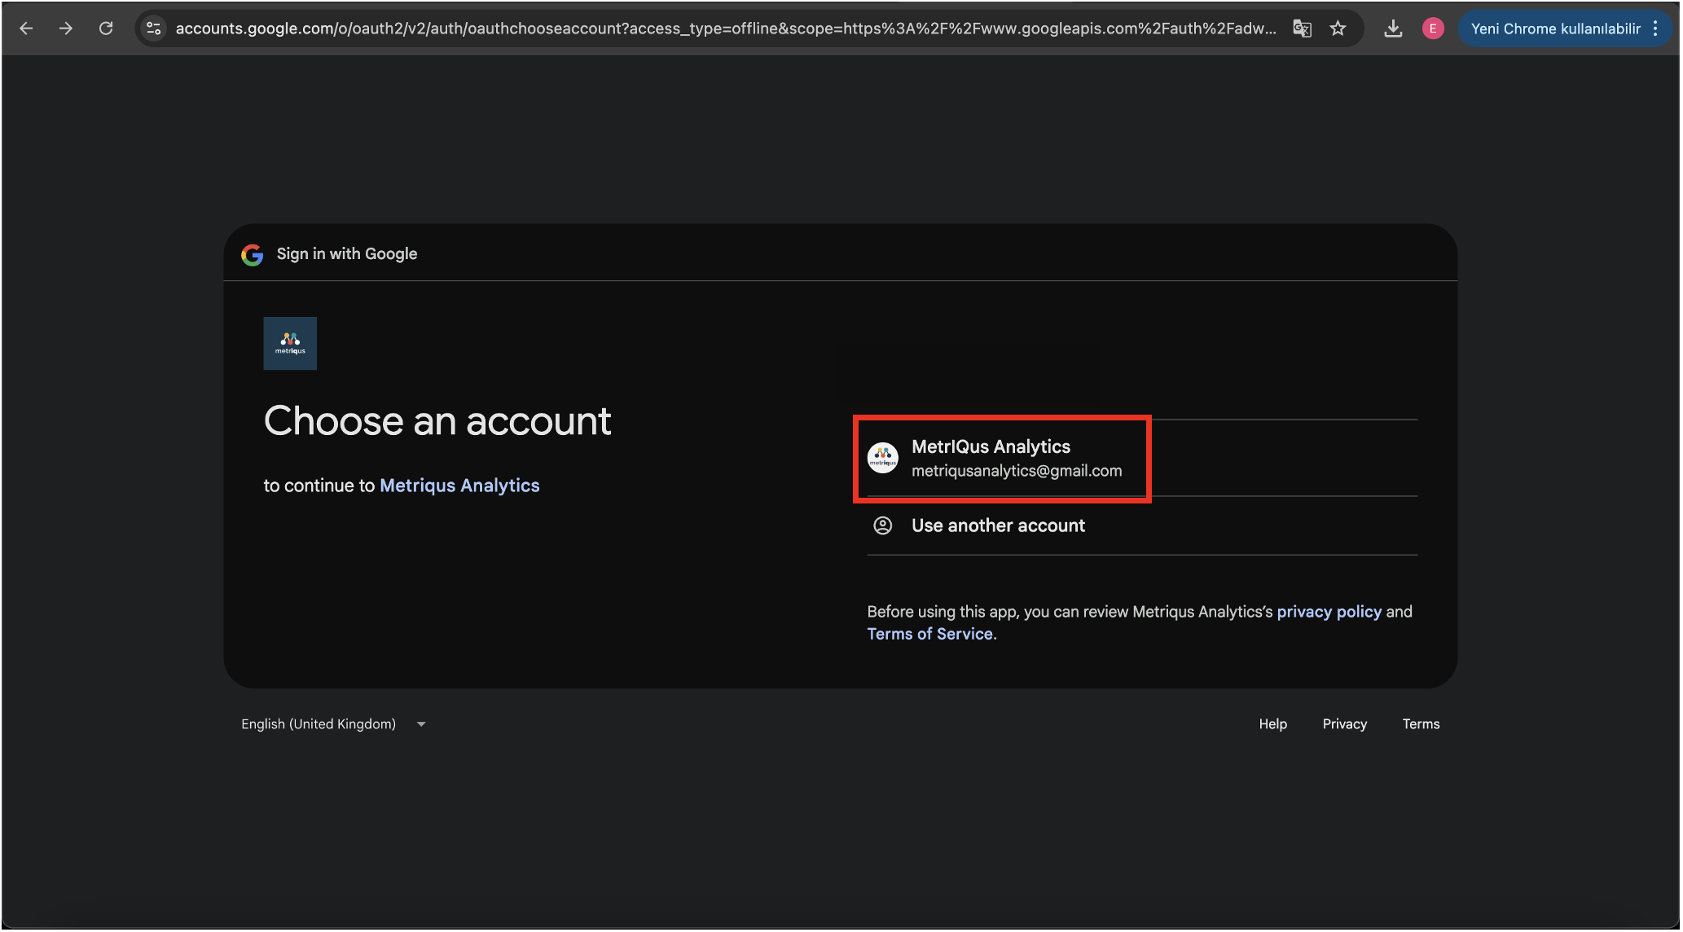Click the translate page icon
Viewport: 1683px width, 932px height.
[1302, 29]
